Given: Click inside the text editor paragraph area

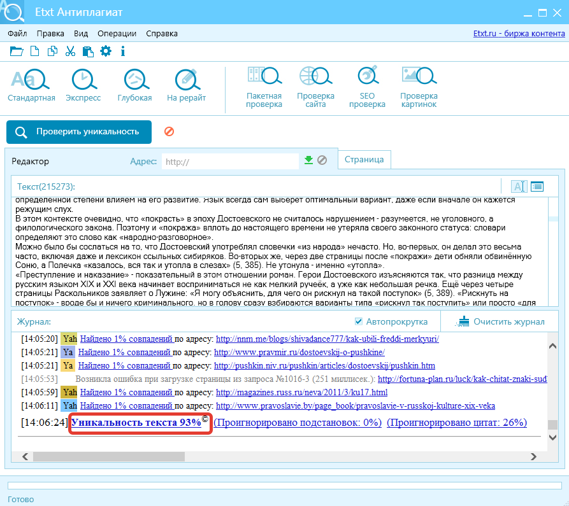Looking at the screenshot, I should click(x=280, y=251).
